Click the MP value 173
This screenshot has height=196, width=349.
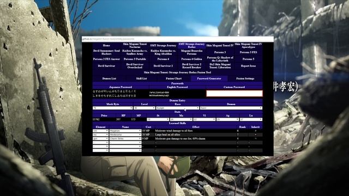click(x=133, y=120)
